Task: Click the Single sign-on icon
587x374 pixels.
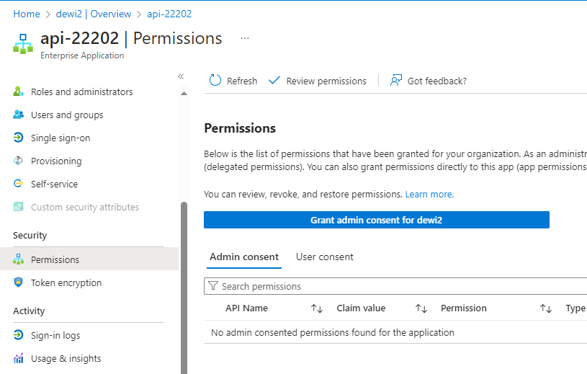Action: (18, 138)
